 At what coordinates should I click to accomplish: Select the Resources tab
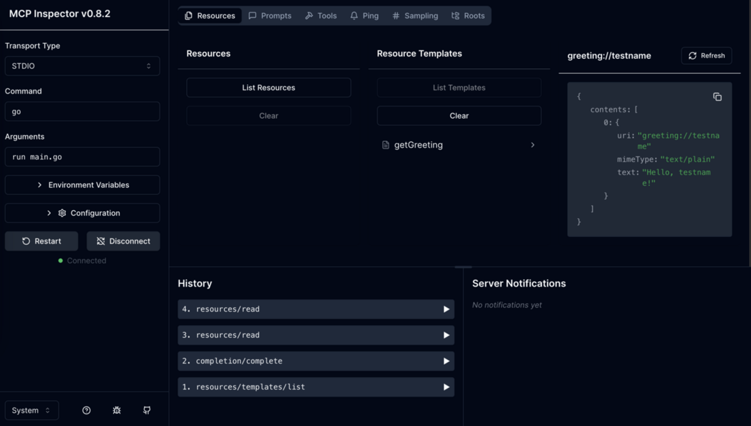(x=210, y=16)
